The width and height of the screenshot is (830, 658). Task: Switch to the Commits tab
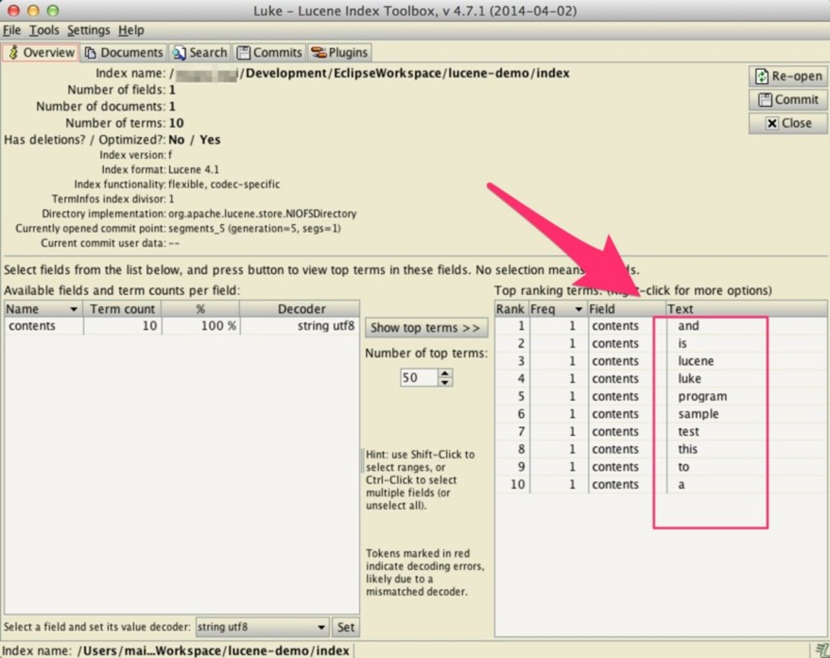[269, 52]
